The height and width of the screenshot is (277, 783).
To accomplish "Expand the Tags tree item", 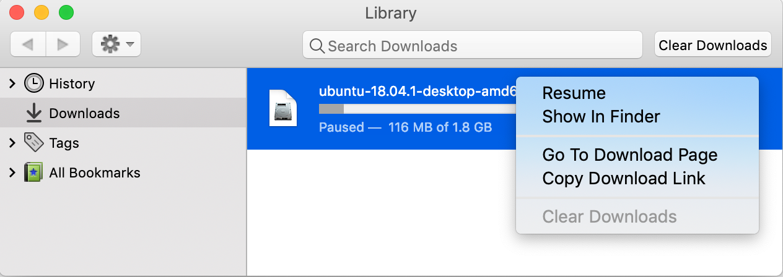I will [x=12, y=143].
